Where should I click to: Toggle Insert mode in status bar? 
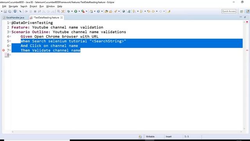tap(168, 137)
